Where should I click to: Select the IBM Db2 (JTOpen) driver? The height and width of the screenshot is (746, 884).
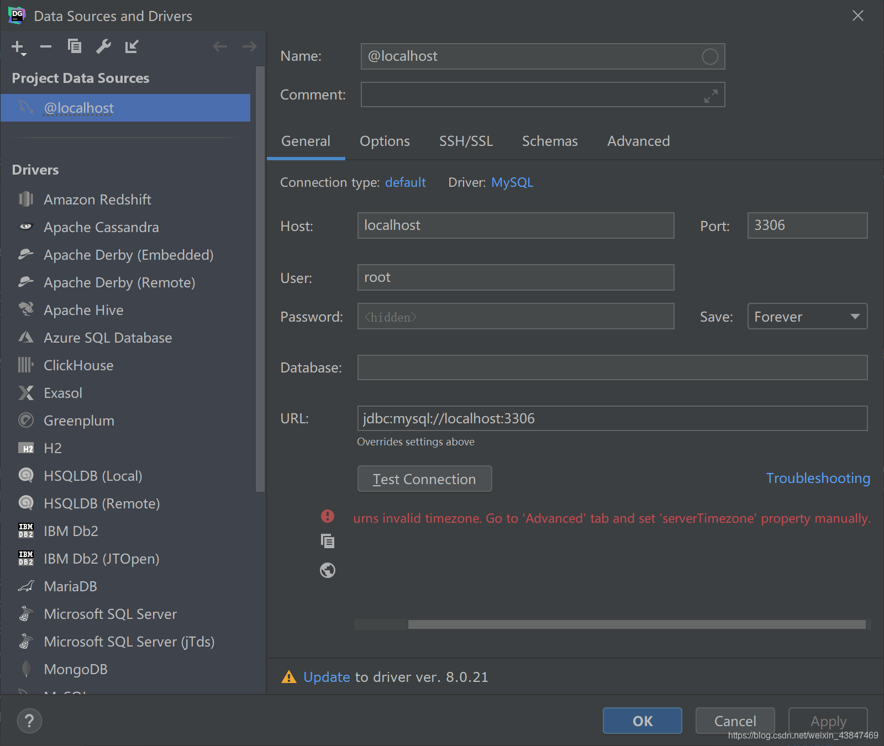(125, 559)
